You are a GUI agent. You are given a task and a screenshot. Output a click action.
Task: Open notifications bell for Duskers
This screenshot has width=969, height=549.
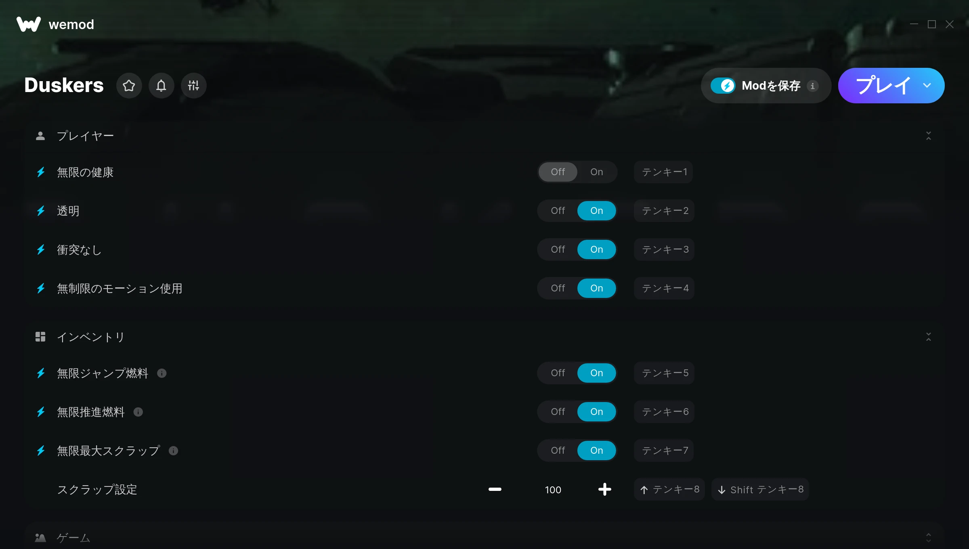[161, 86]
